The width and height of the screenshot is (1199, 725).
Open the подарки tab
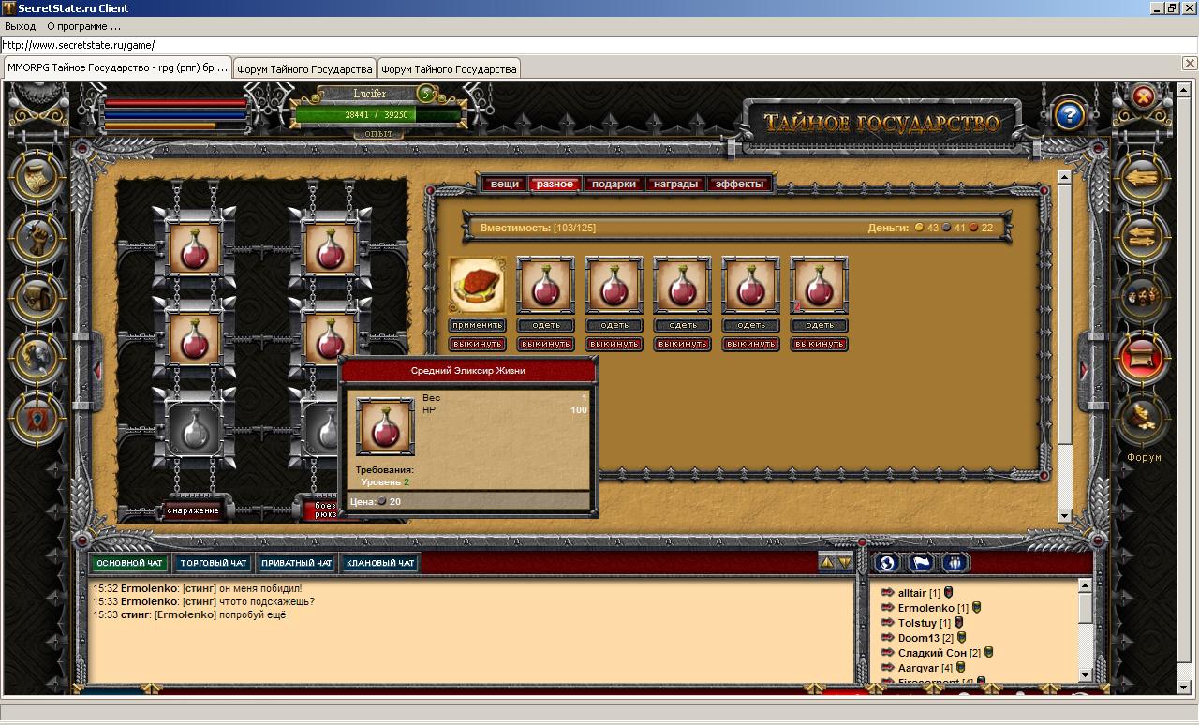(x=614, y=185)
